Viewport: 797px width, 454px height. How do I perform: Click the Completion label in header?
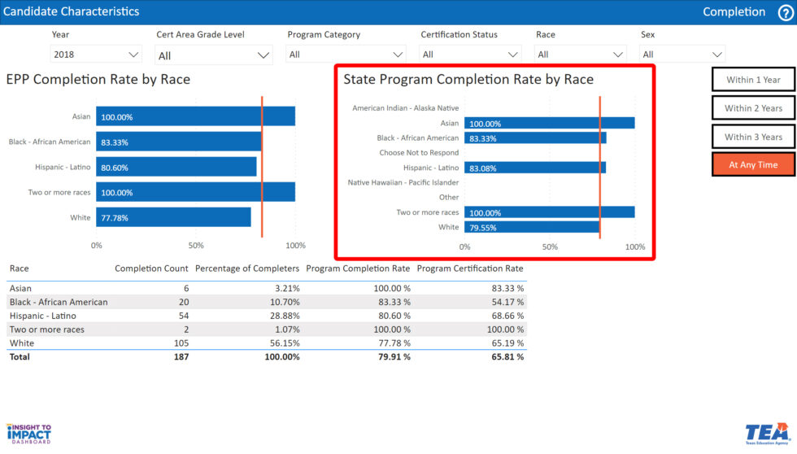click(x=734, y=12)
